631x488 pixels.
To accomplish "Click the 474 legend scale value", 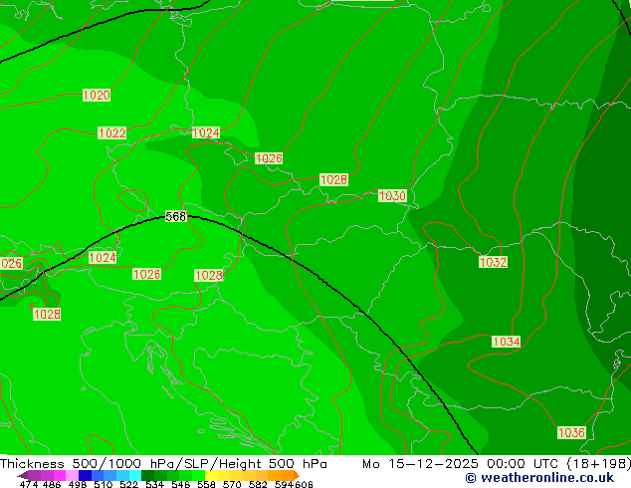I will [x=29, y=484].
